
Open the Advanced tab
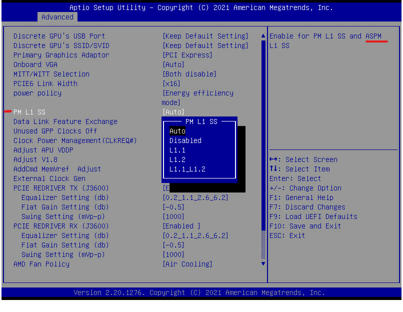click(57, 17)
